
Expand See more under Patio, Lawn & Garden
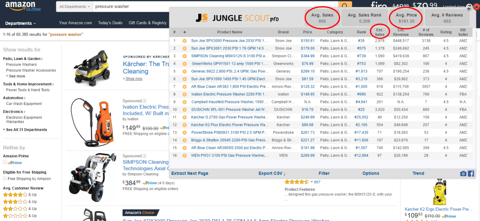tap(15, 76)
